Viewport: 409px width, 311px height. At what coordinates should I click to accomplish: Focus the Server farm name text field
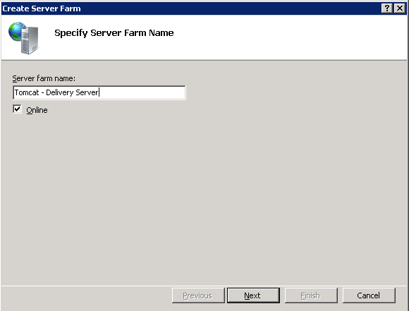[x=99, y=92]
